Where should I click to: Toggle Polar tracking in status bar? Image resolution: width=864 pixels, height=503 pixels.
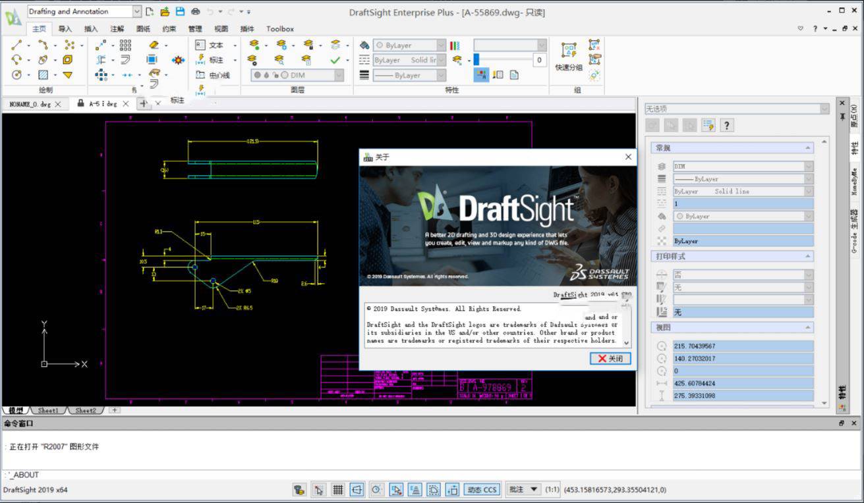point(376,489)
